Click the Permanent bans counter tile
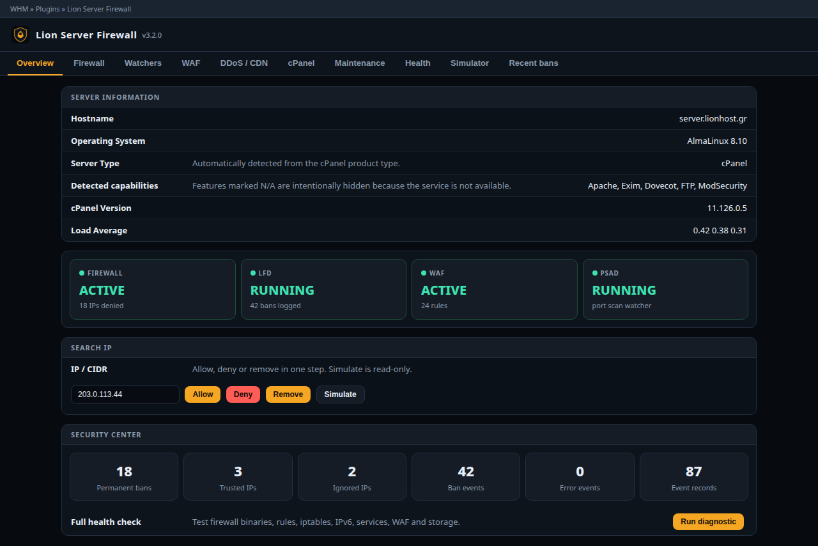The image size is (818, 546). pos(124,476)
